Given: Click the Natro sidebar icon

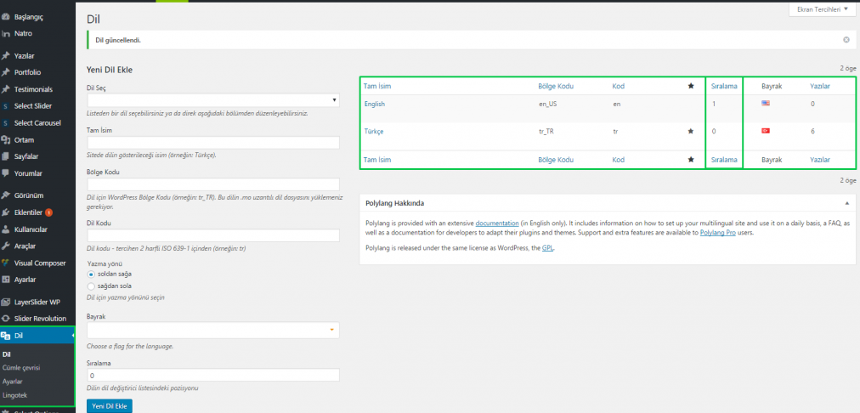Looking at the screenshot, I should [x=5, y=33].
